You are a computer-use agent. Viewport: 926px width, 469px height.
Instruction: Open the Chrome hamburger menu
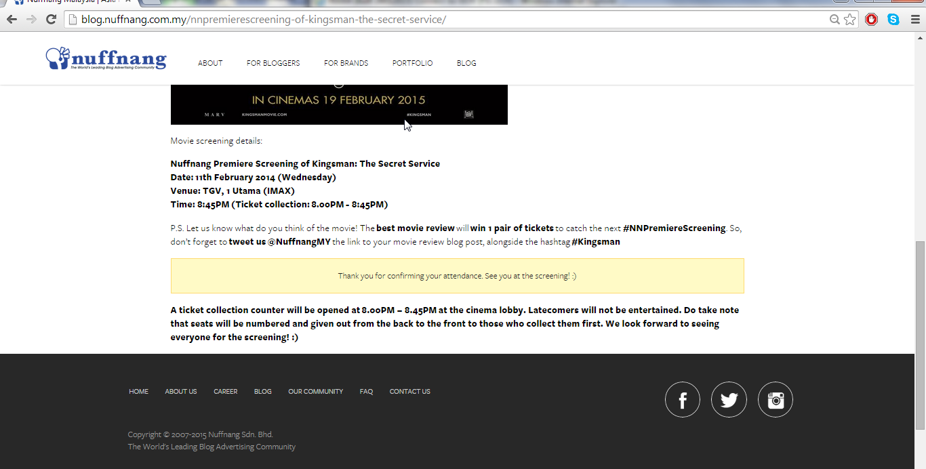click(915, 20)
